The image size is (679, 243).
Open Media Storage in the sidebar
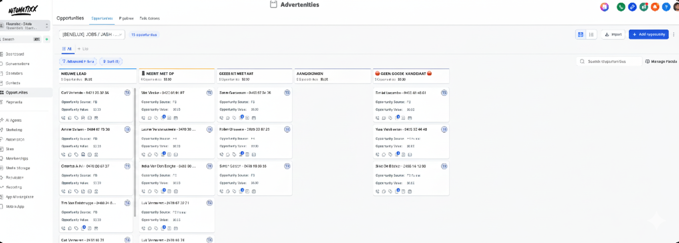pyautogui.click(x=18, y=168)
